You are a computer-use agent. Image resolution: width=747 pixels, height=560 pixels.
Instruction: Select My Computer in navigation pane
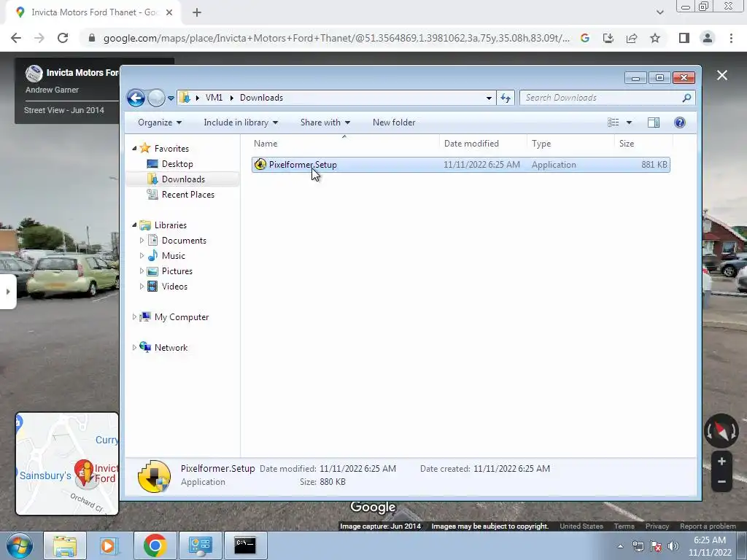[182, 317]
